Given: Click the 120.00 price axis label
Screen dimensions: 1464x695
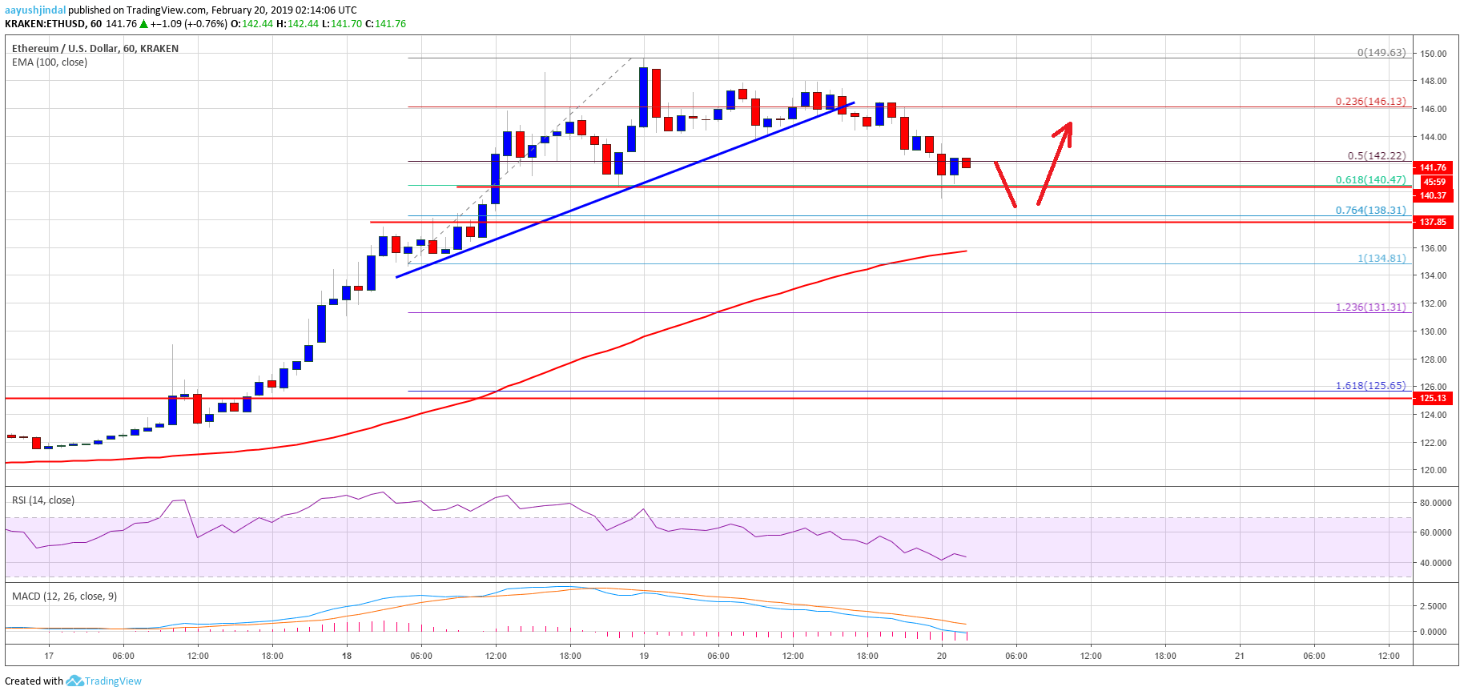Looking at the screenshot, I should (1434, 470).
